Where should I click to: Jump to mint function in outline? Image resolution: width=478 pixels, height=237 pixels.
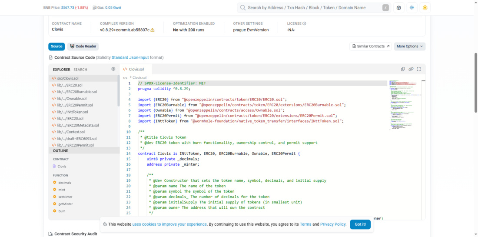click(62, 190)
